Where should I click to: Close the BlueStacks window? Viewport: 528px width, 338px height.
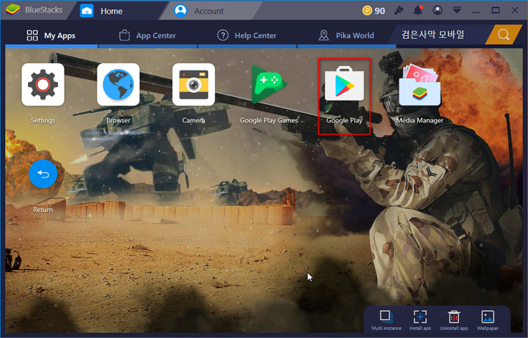515,10
